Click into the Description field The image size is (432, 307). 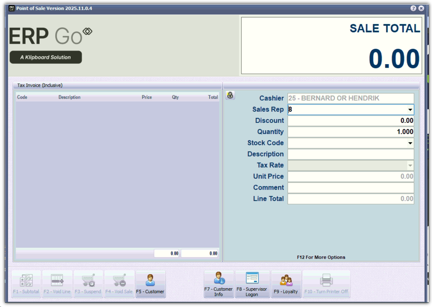[350, 154]
